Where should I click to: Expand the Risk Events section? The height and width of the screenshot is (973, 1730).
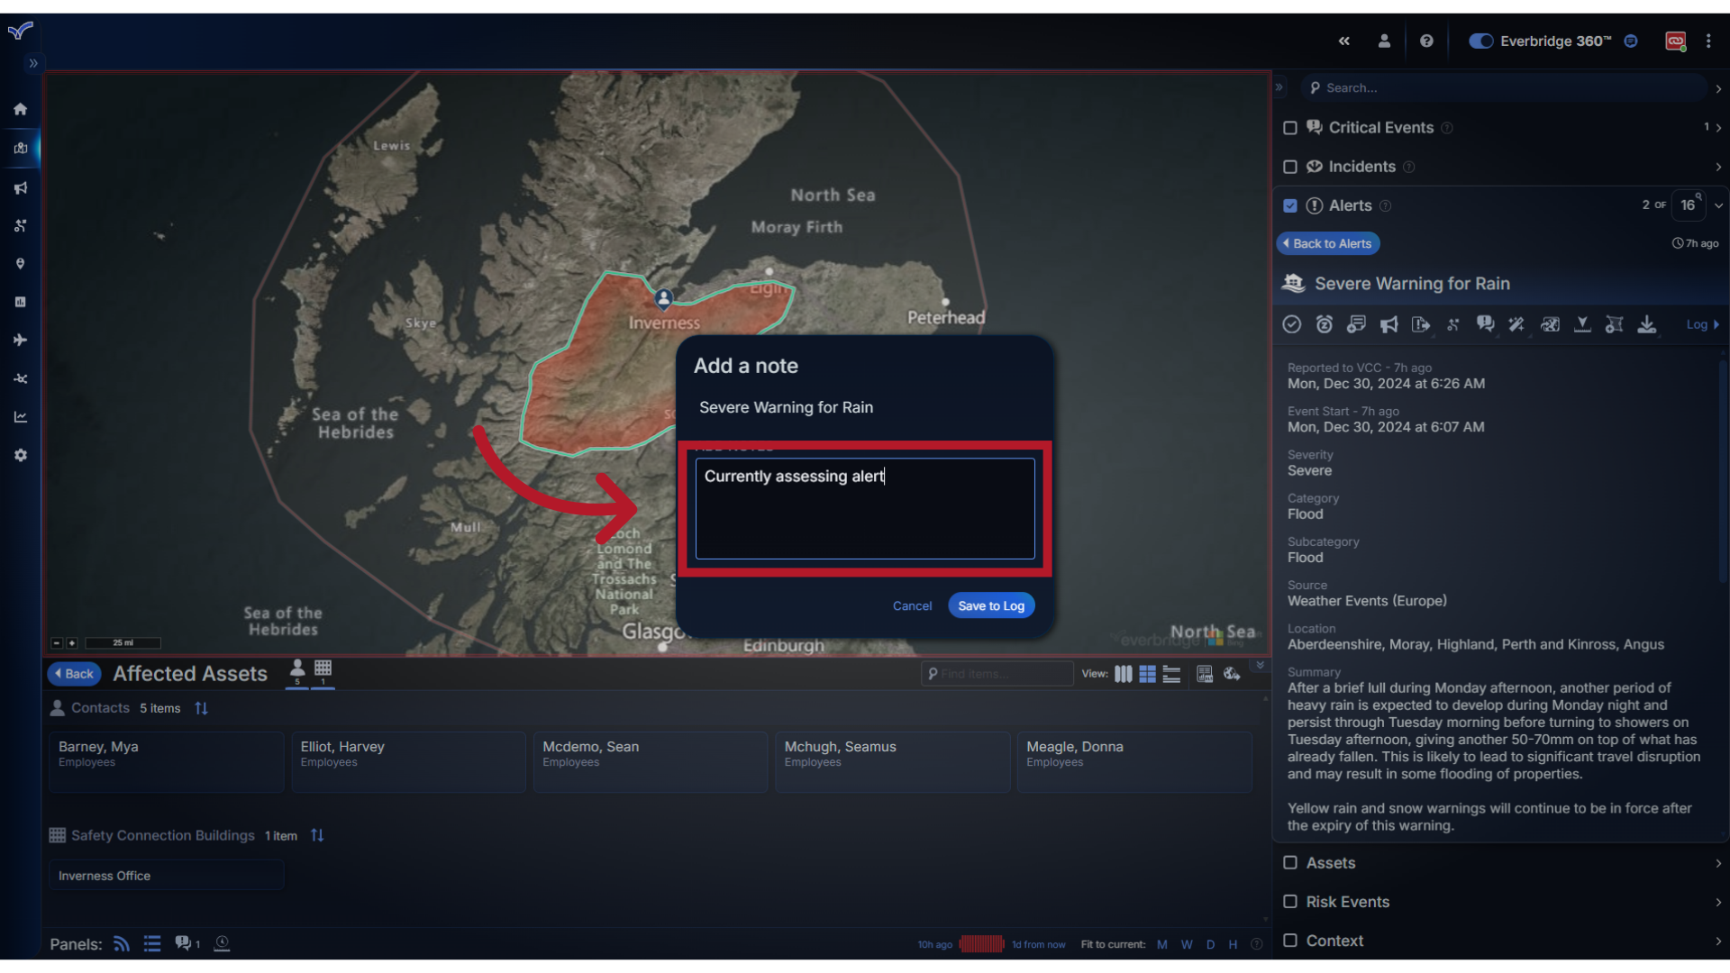1718,902
